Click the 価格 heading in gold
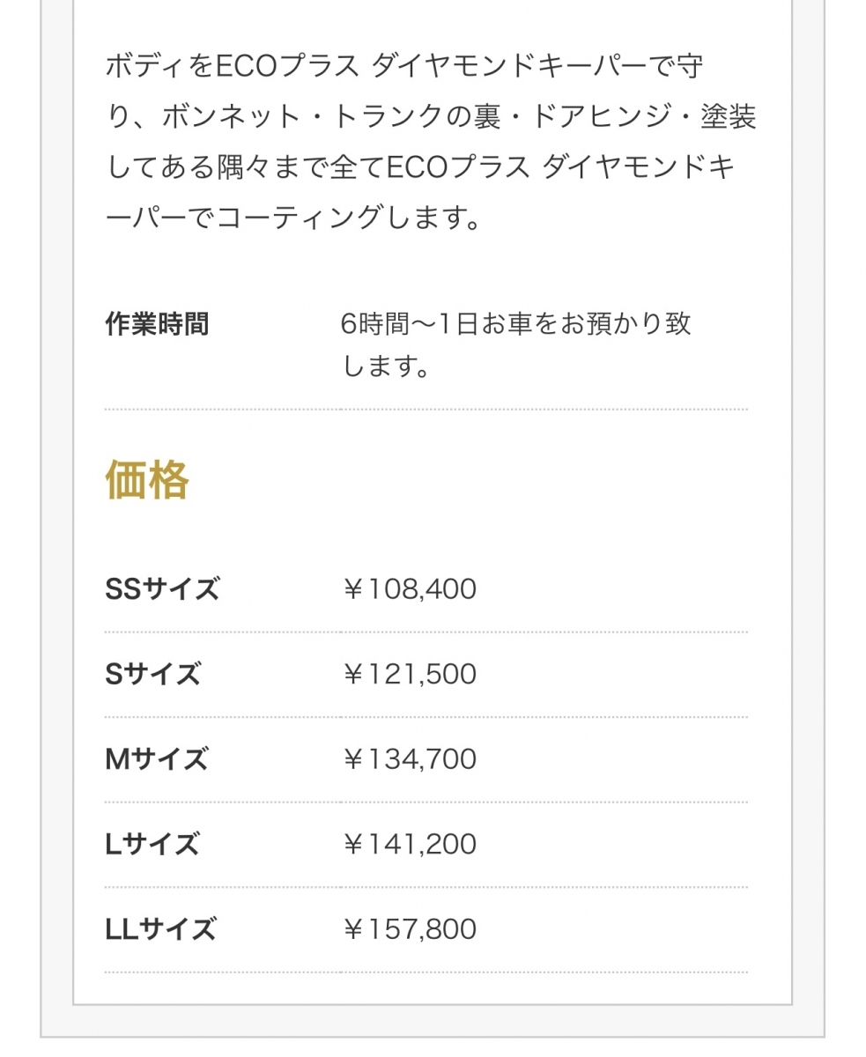Image resolution: width=866 pixels, height=1057 pixels. (x=147, y=481)
